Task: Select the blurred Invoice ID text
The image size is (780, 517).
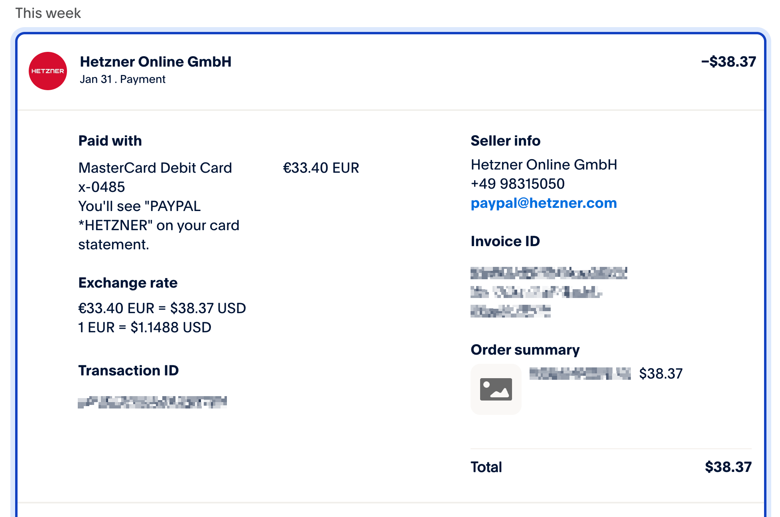Action: [548, 292]
